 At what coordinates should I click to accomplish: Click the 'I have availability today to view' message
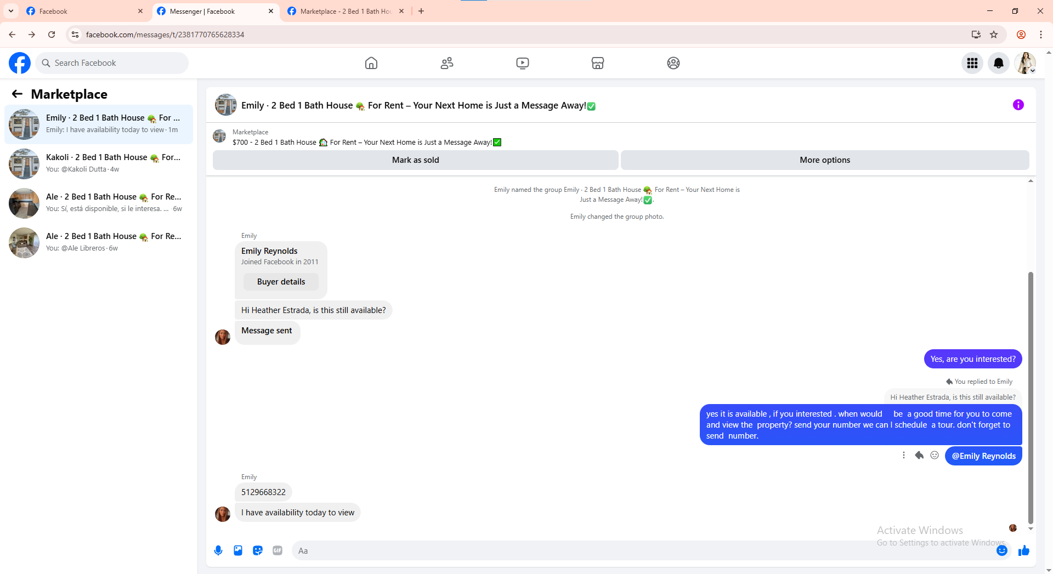point(298,513)
